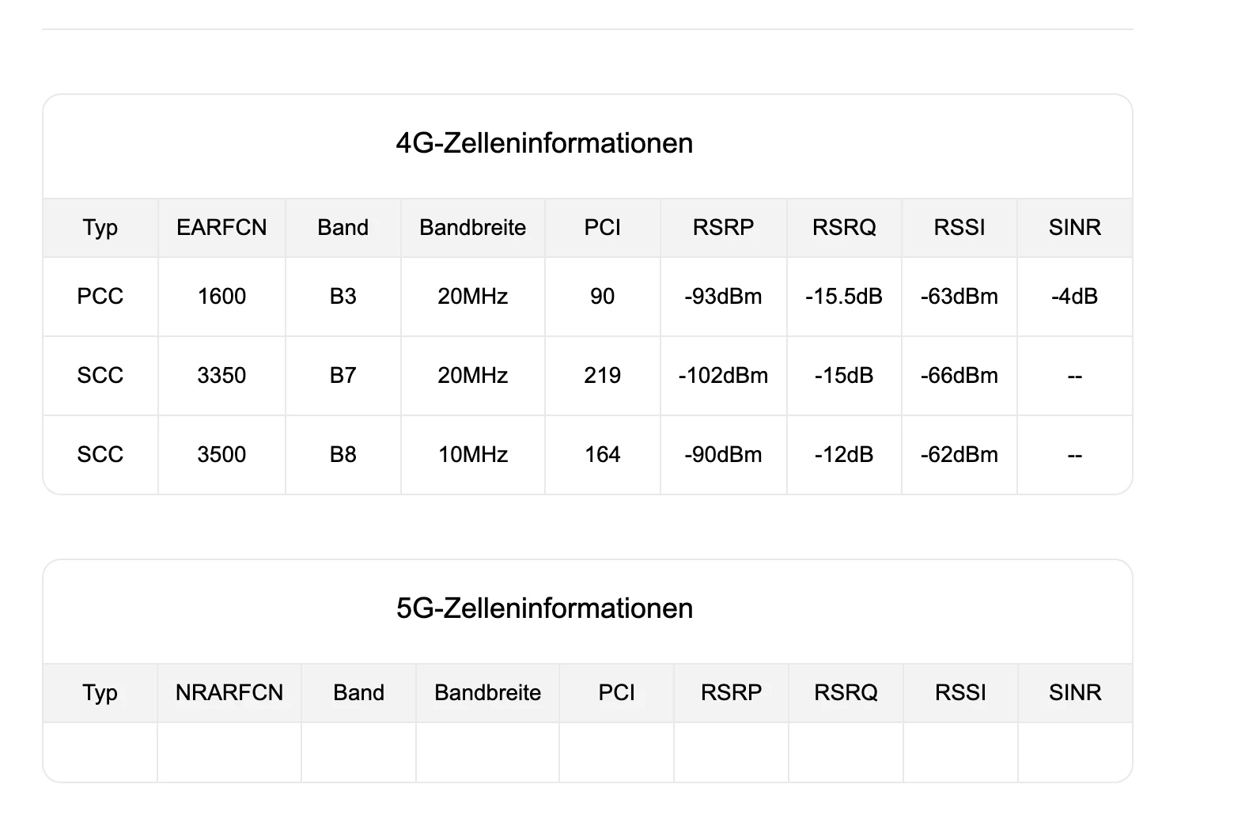
Task: Click the 4G-Zelleninformationen heading
Action: [544, 143]
